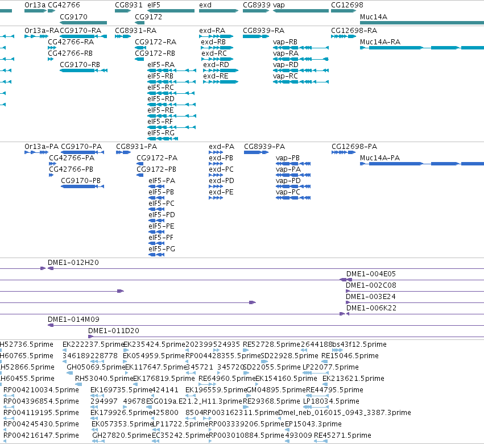Select EST GH05069.5prime
Image resolution: width=484 pixels, height=444 pixels.
pos(70,373)
